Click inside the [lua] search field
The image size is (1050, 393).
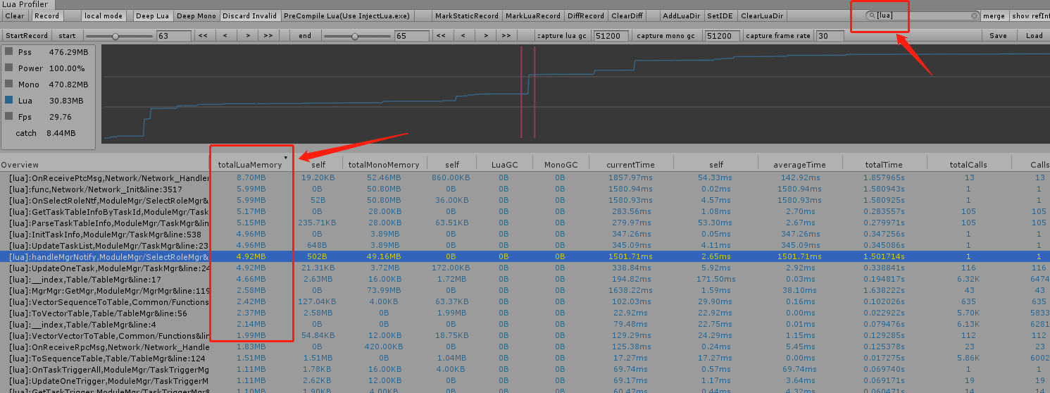(x=923, y=15)
